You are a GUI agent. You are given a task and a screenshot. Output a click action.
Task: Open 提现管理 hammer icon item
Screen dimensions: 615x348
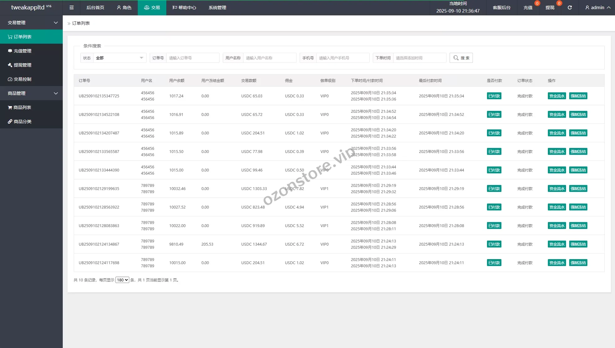(x=20, y=65)
